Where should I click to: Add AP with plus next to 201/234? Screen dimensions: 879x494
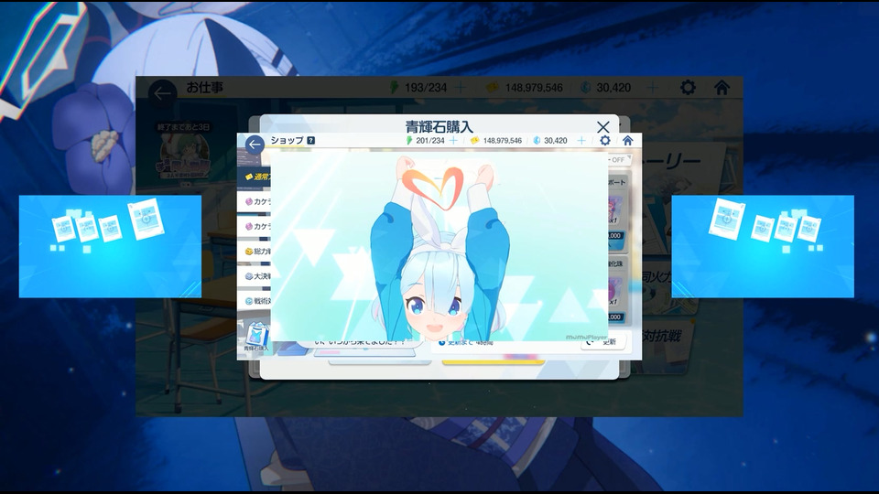coord(453,141)
